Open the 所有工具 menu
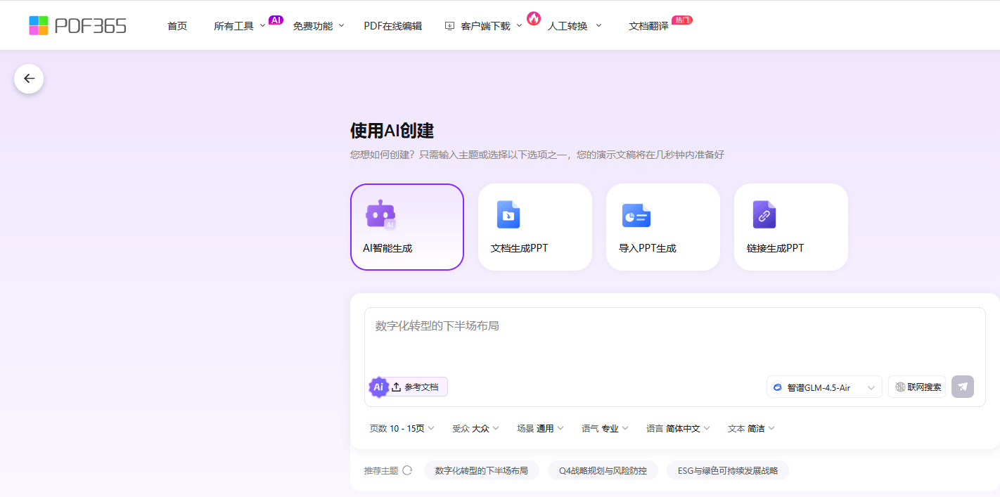The image size is (1000, 497). pyautogui.click(x=240, y=26)
